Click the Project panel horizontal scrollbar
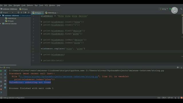Viewport: 183px width, 103px height. (x=8, y=65)
